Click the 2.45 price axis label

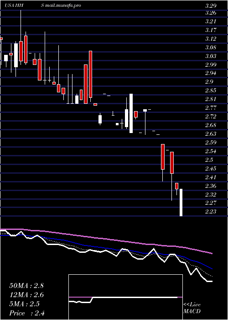tap(211, 169)
